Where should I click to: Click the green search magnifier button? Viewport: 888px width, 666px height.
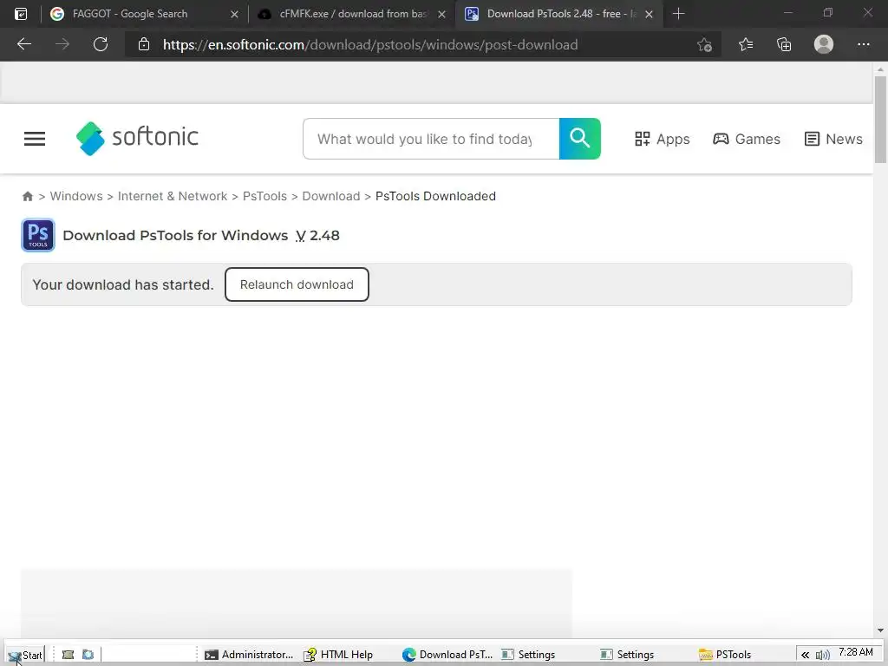pyautogui.click(x=580, y=139)
